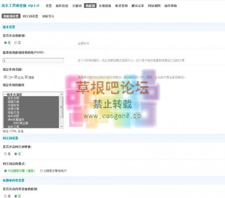Click the 按住 CTRL 多选 hint
This screenshot has height=198, width=225.
[13, 131]
